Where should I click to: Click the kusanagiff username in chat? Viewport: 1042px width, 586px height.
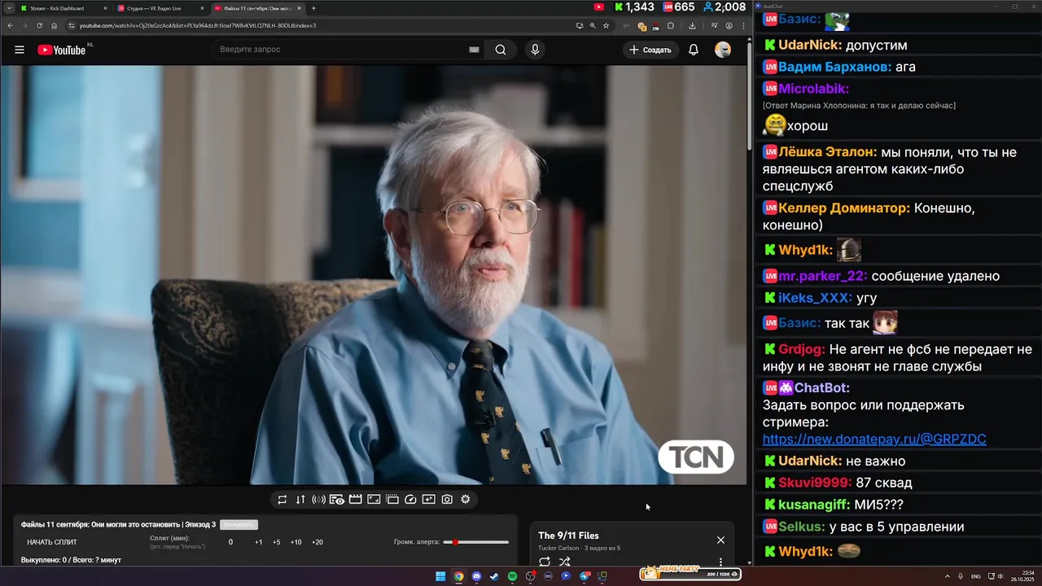tap(814, 505)
